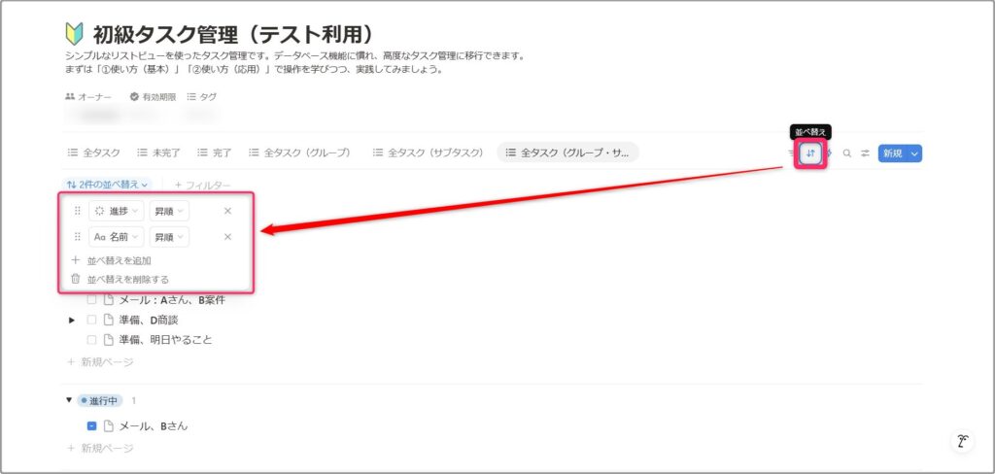
Task: Switch to the 未完了 tab
Action: 158,152
